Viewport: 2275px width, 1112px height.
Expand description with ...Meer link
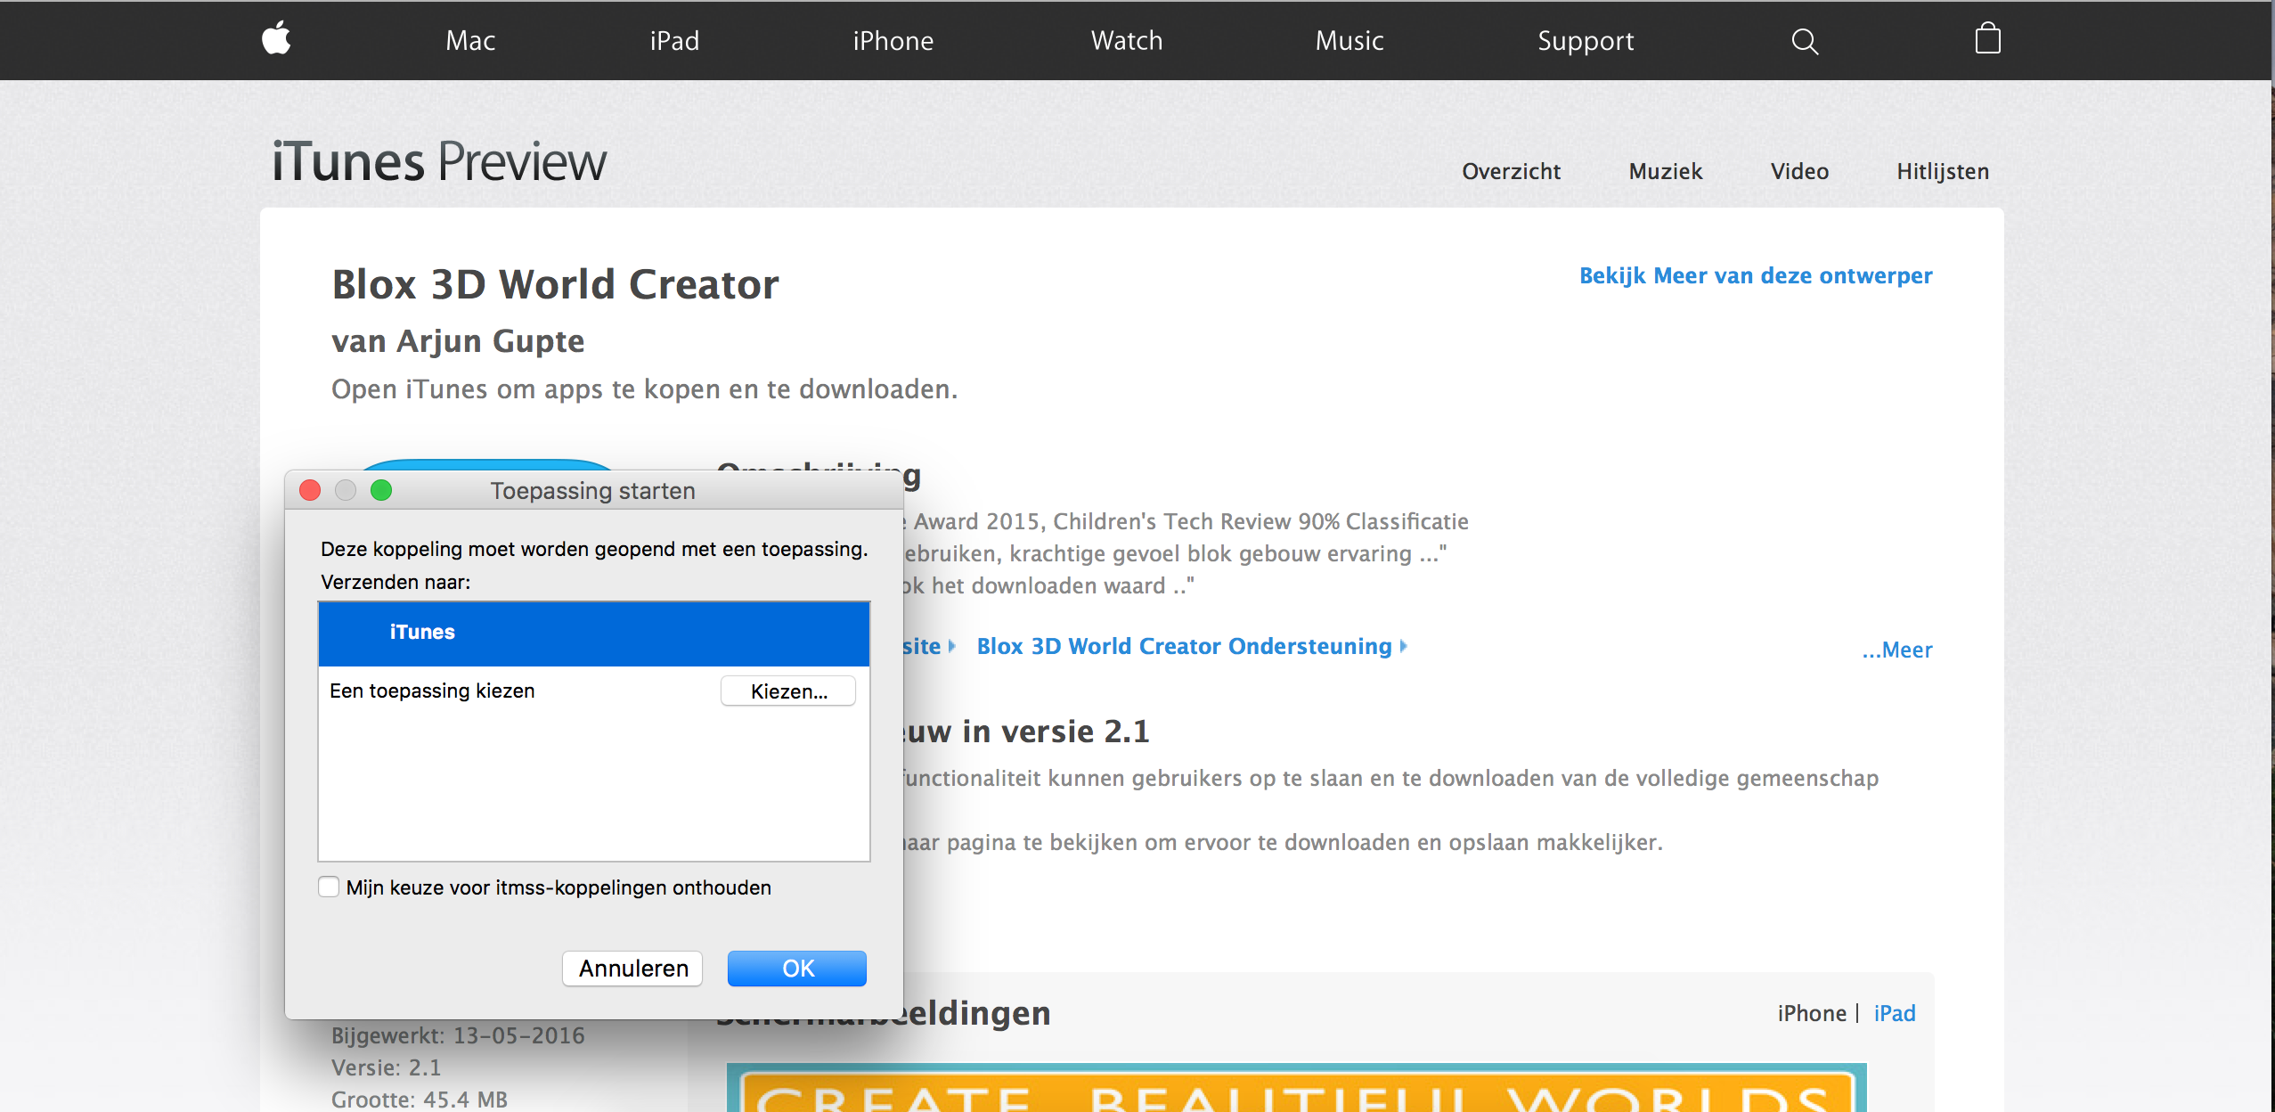click(1897, 650)
